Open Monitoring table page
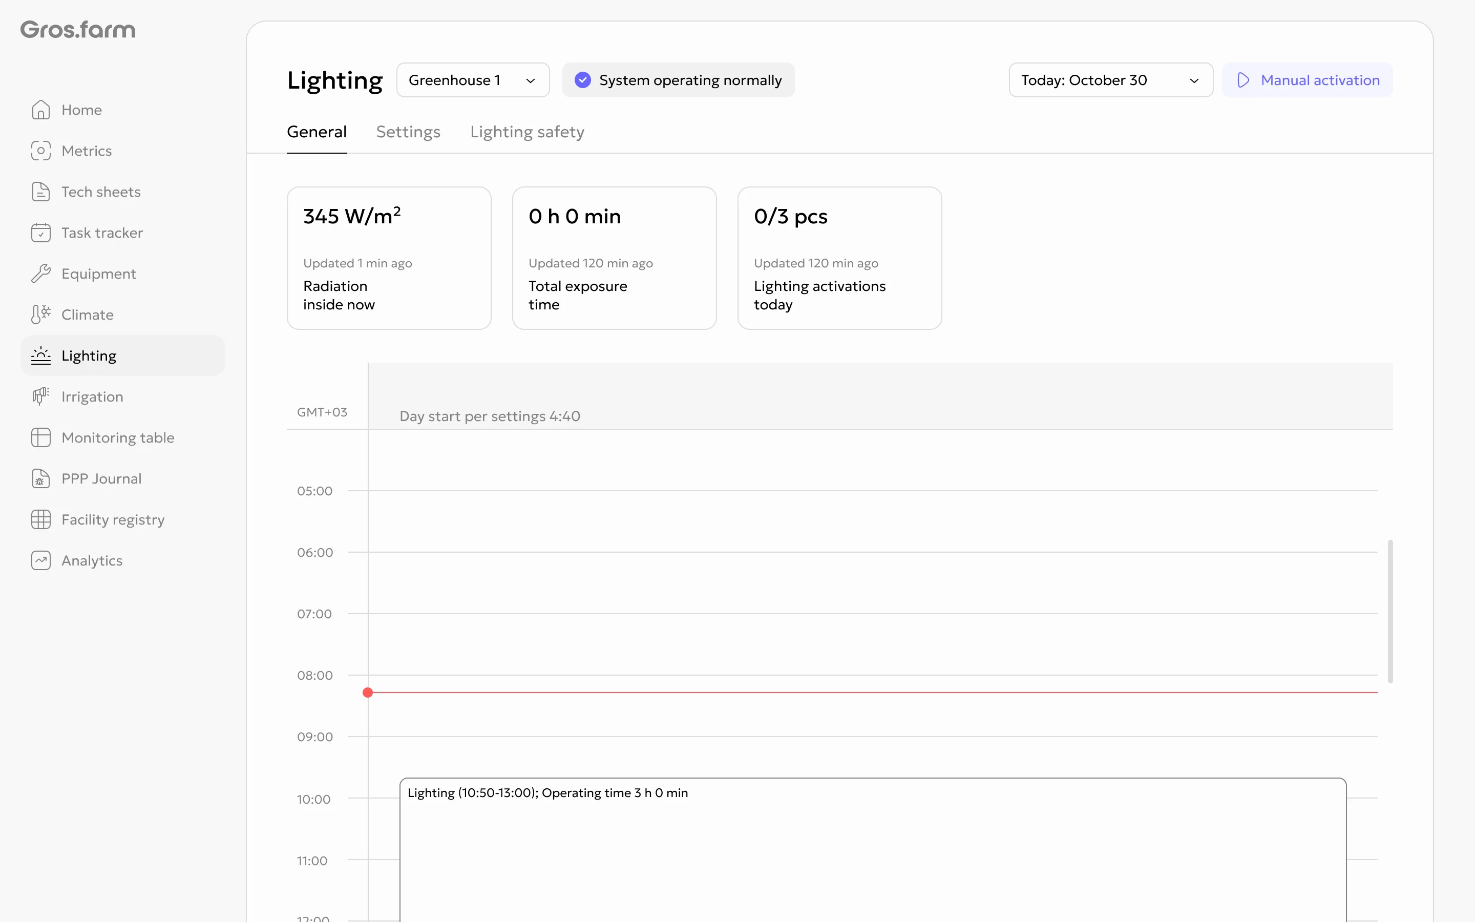Viewport: 1475px width, 922px height. coord(122,437)
